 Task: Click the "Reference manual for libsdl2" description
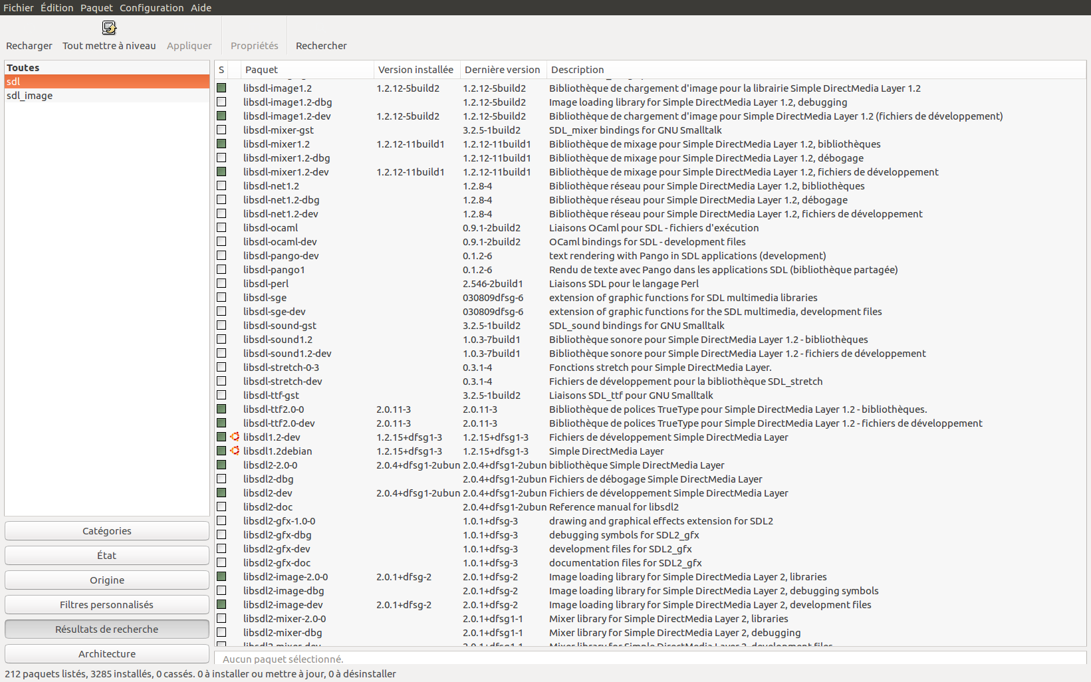(614, 507)
